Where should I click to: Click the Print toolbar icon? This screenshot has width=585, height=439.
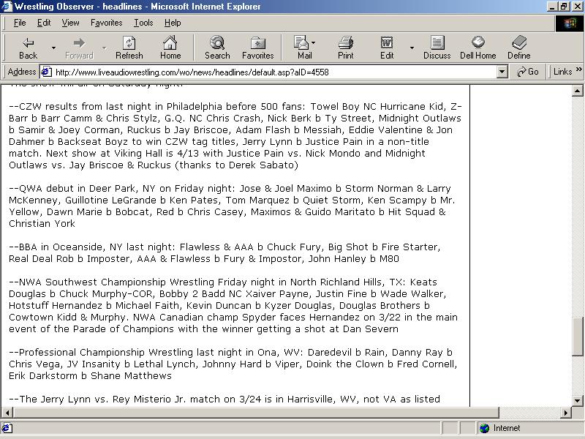(x=346, y=48)
